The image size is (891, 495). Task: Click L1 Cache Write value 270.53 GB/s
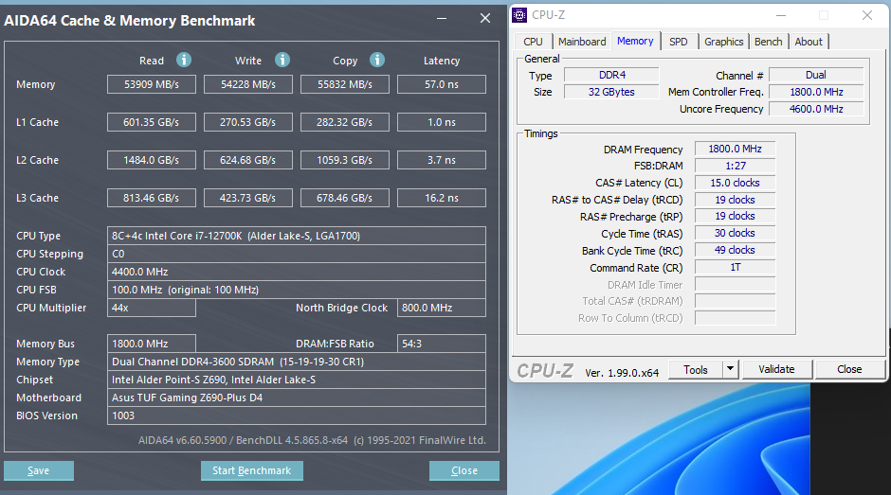pos(248,122)
